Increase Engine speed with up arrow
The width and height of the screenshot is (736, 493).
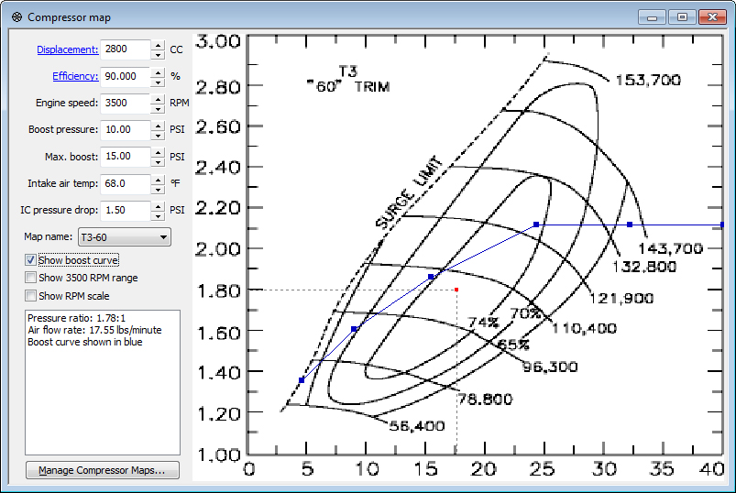pos(159,98)
